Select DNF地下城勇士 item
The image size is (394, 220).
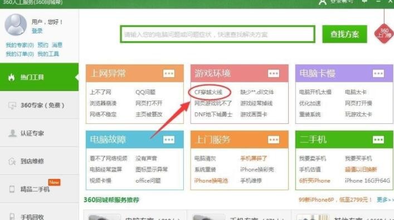pos(213,114)
